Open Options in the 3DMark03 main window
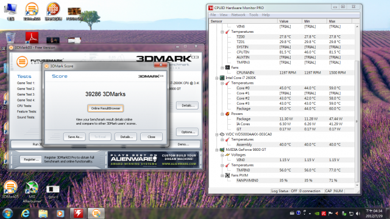Screen dimensions: 390x219 (x=188, y=132)
